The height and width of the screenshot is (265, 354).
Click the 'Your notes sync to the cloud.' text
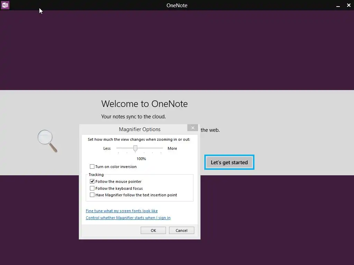pos(133,117)
